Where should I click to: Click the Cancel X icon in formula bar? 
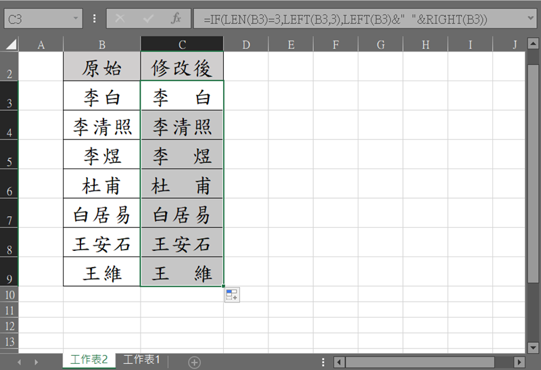click(120, 18)
